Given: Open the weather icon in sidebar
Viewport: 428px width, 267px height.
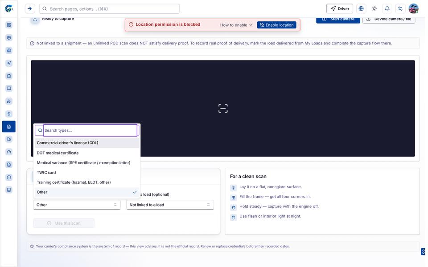Looking at the screenshot, I should tap(9, 101).
